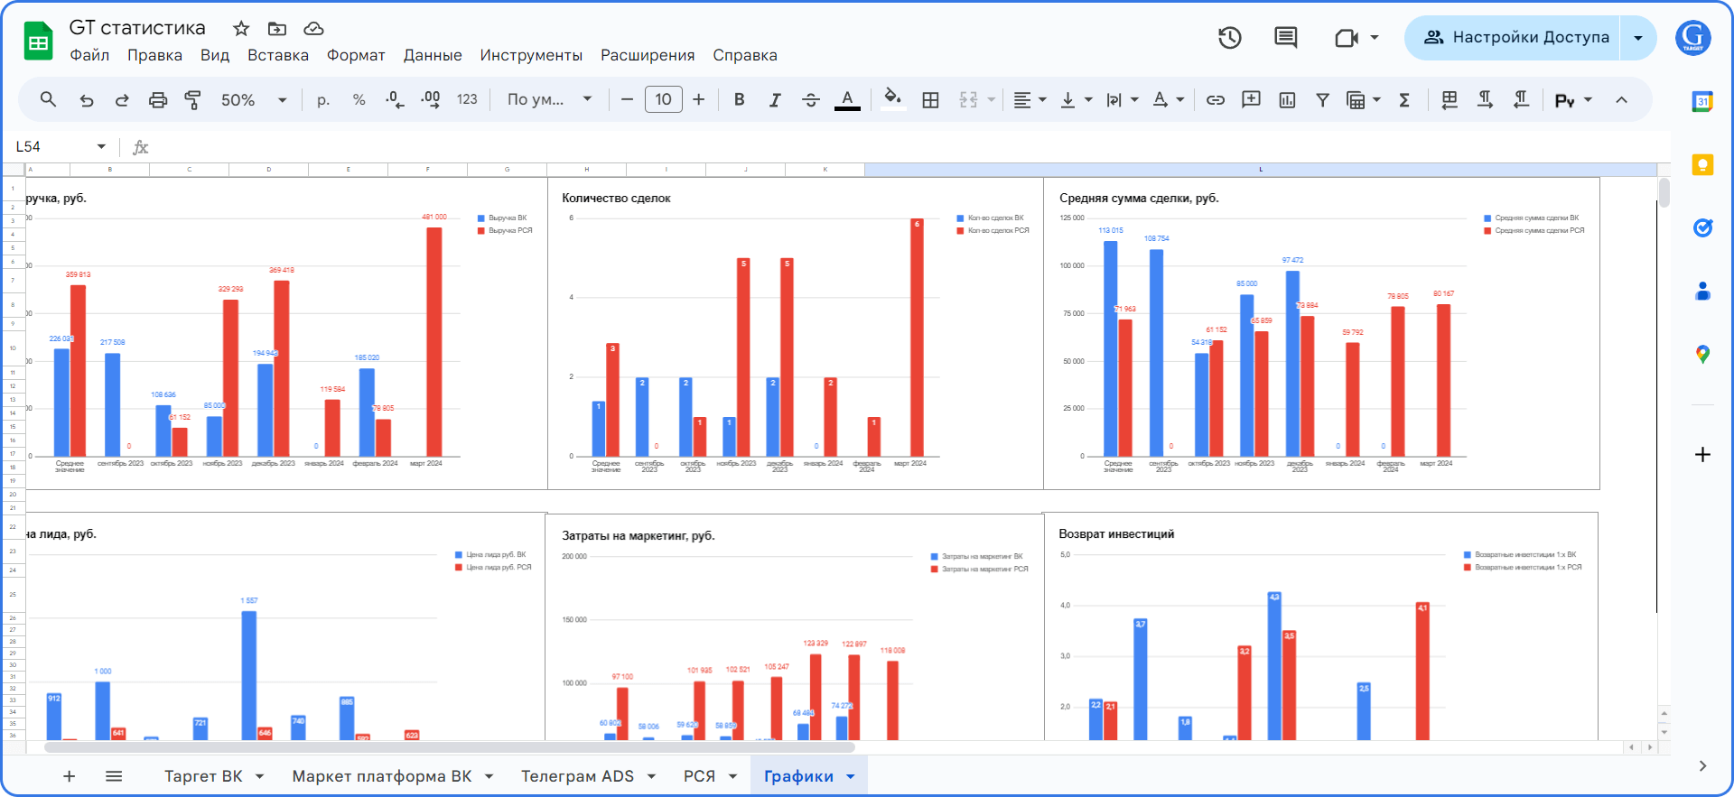Toggle strikethrough formatting

811,100
